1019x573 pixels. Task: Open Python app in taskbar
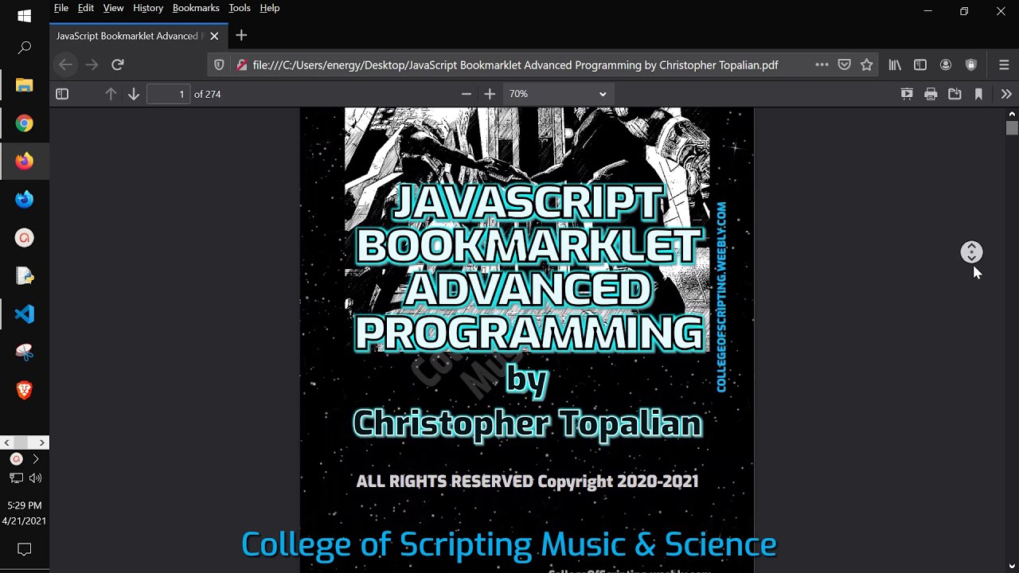tap(25, 276)
